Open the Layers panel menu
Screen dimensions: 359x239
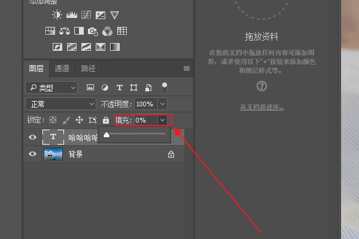coord(187,68)
